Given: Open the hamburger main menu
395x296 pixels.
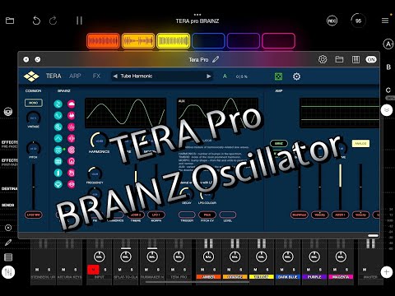Looking at the screenshot, I should (x=385, y=21).
